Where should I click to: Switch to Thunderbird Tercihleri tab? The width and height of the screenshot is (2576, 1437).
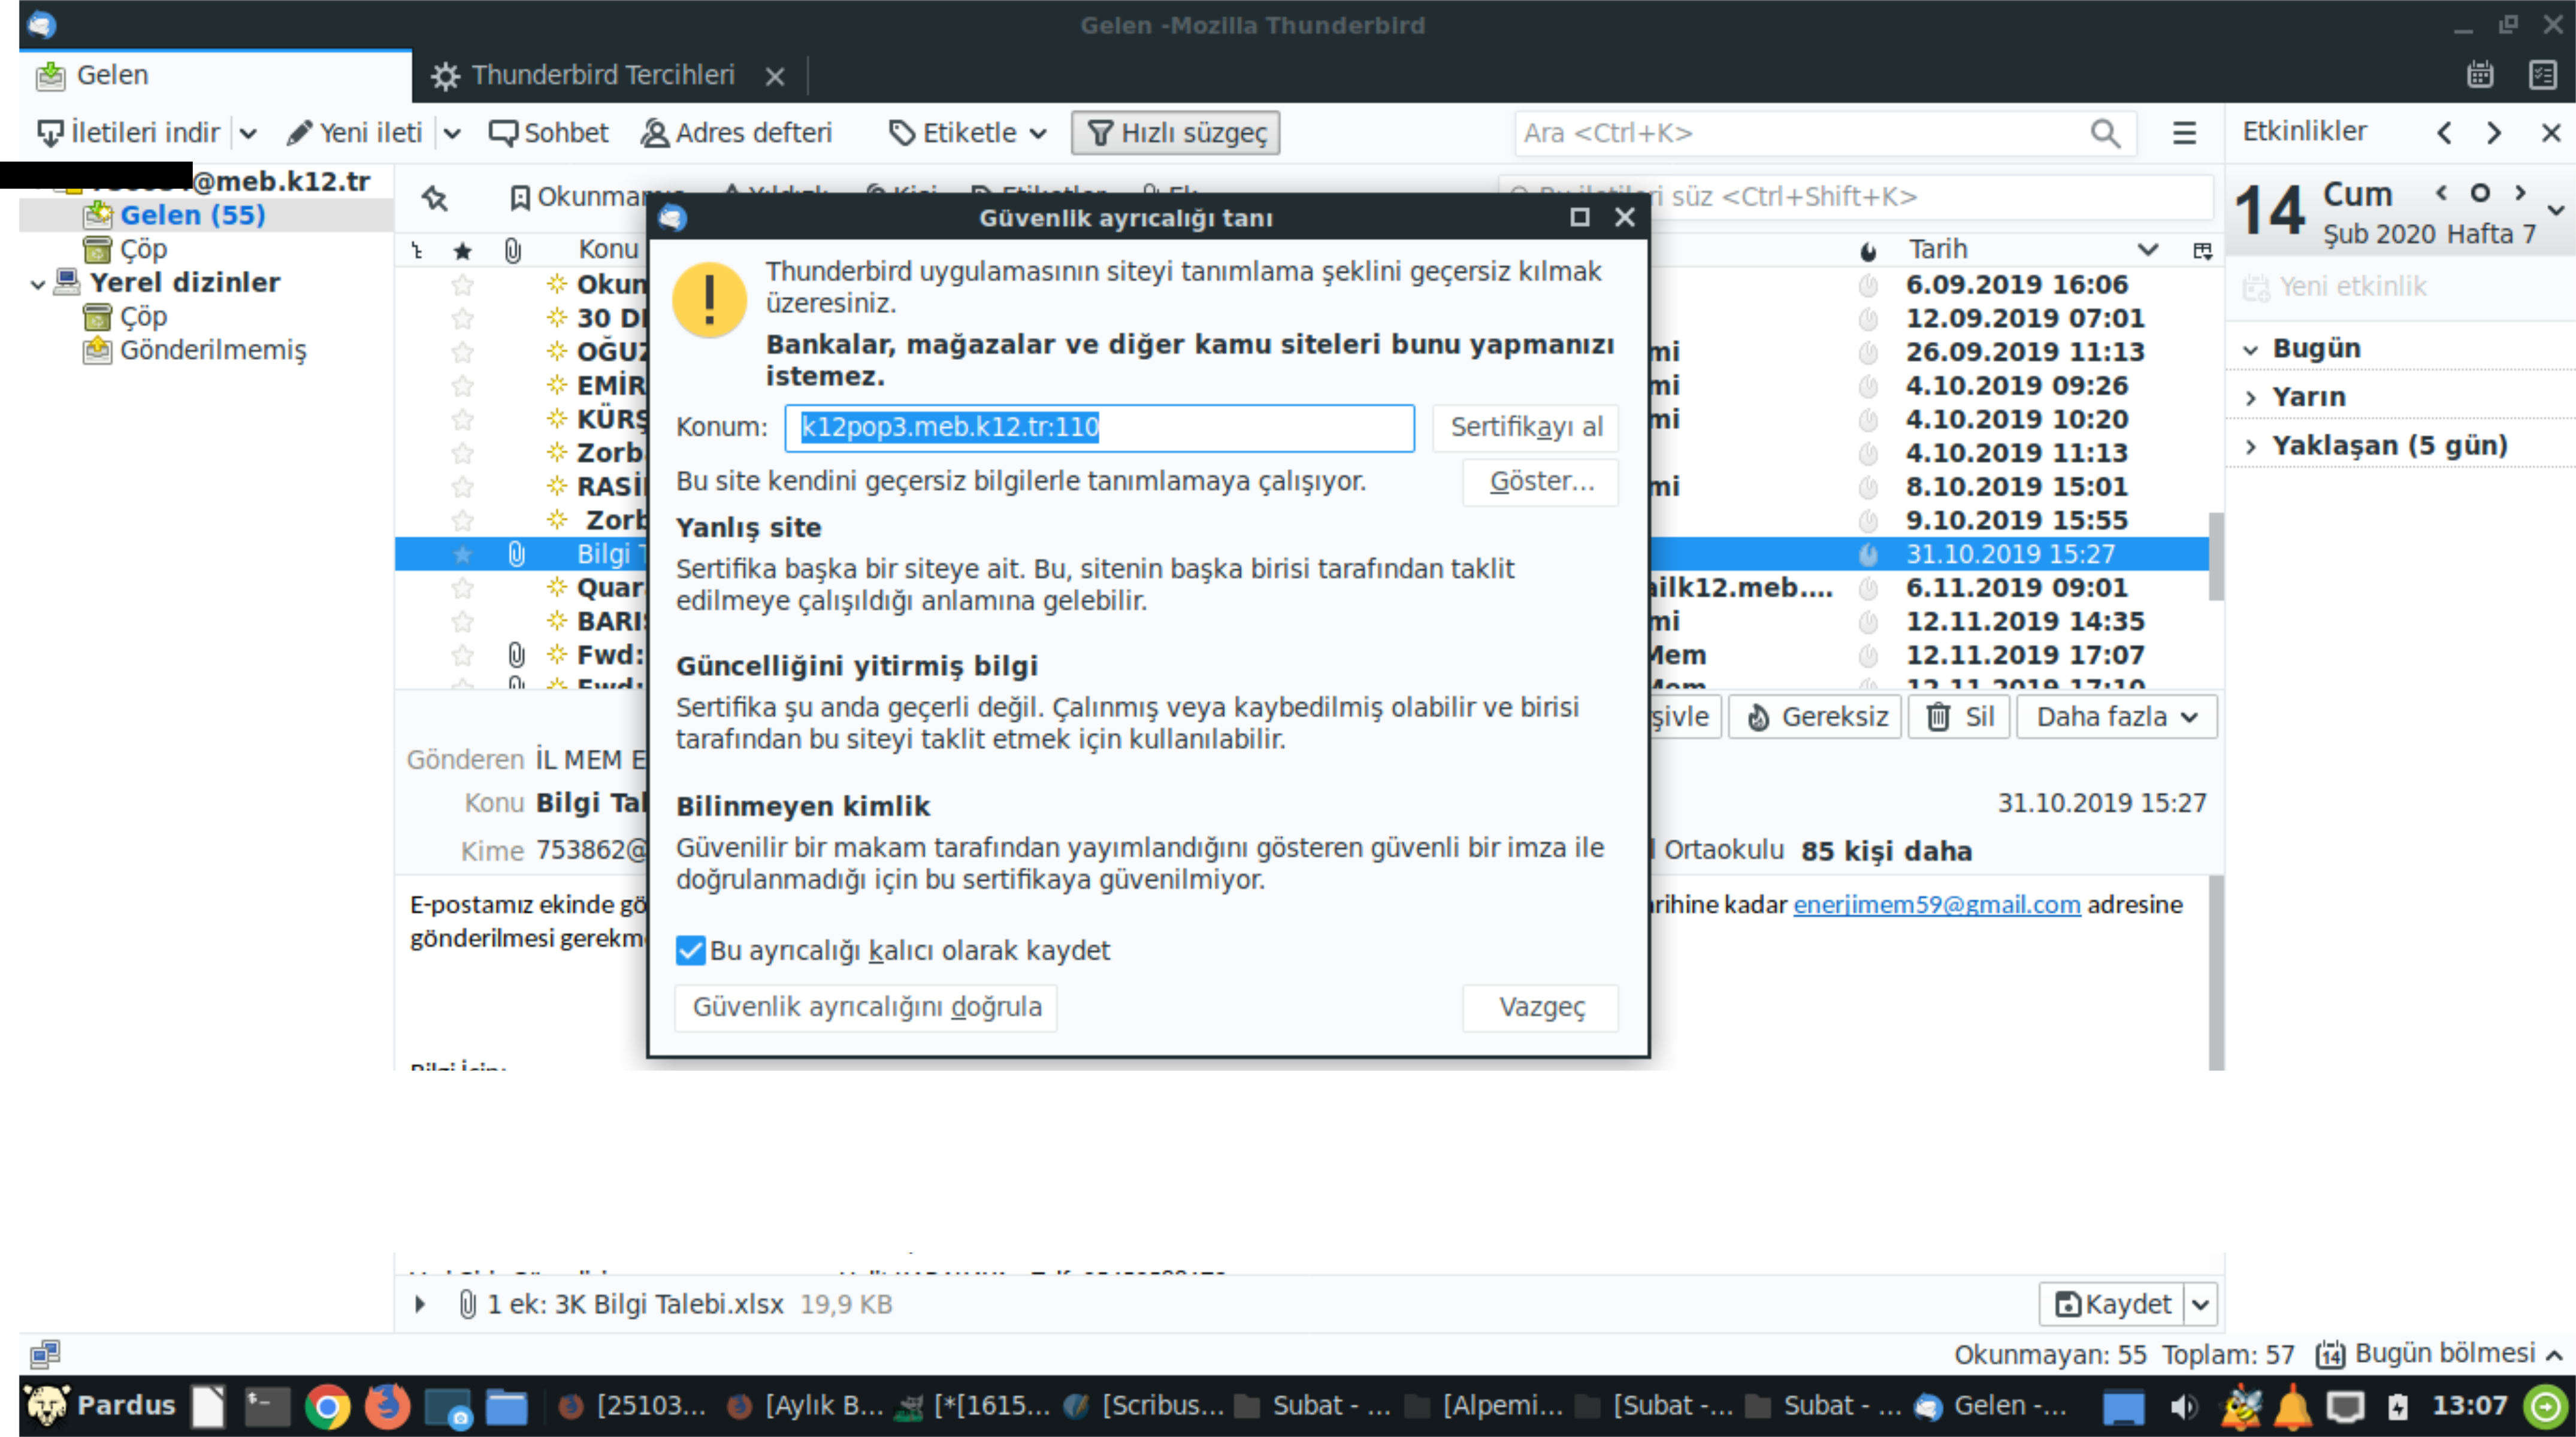click(602, 75)
